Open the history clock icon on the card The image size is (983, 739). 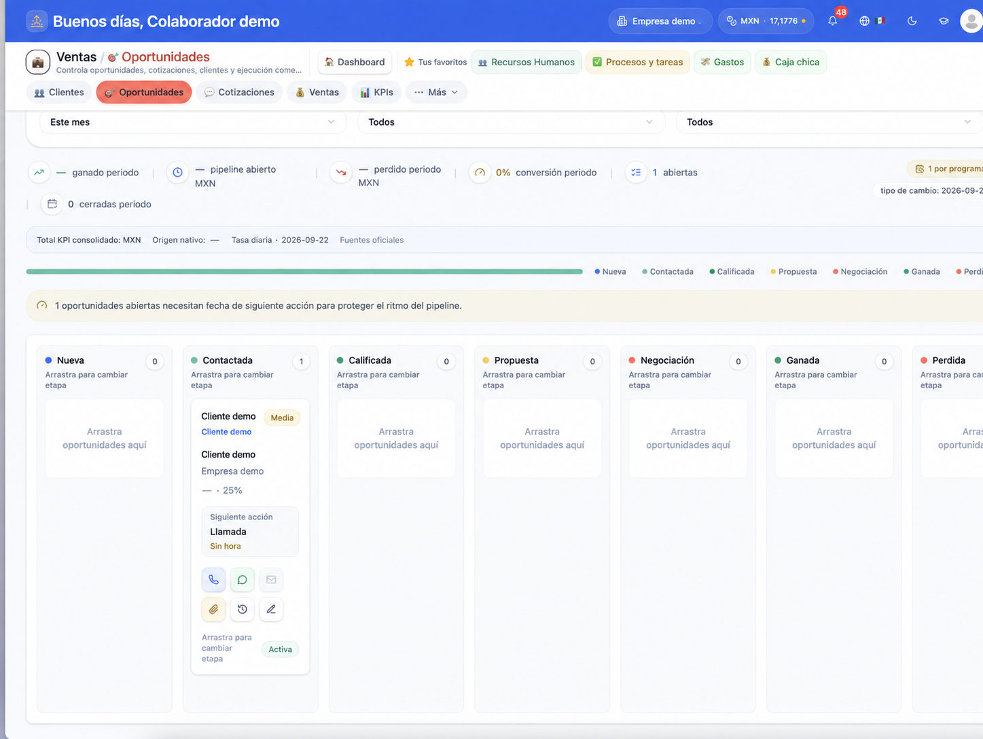click(243, 609)
